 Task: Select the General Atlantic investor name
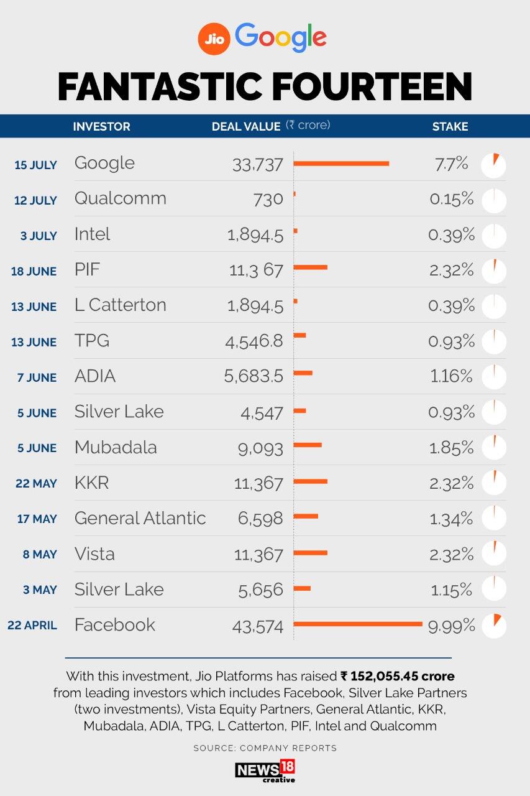(x=140, y=518)
